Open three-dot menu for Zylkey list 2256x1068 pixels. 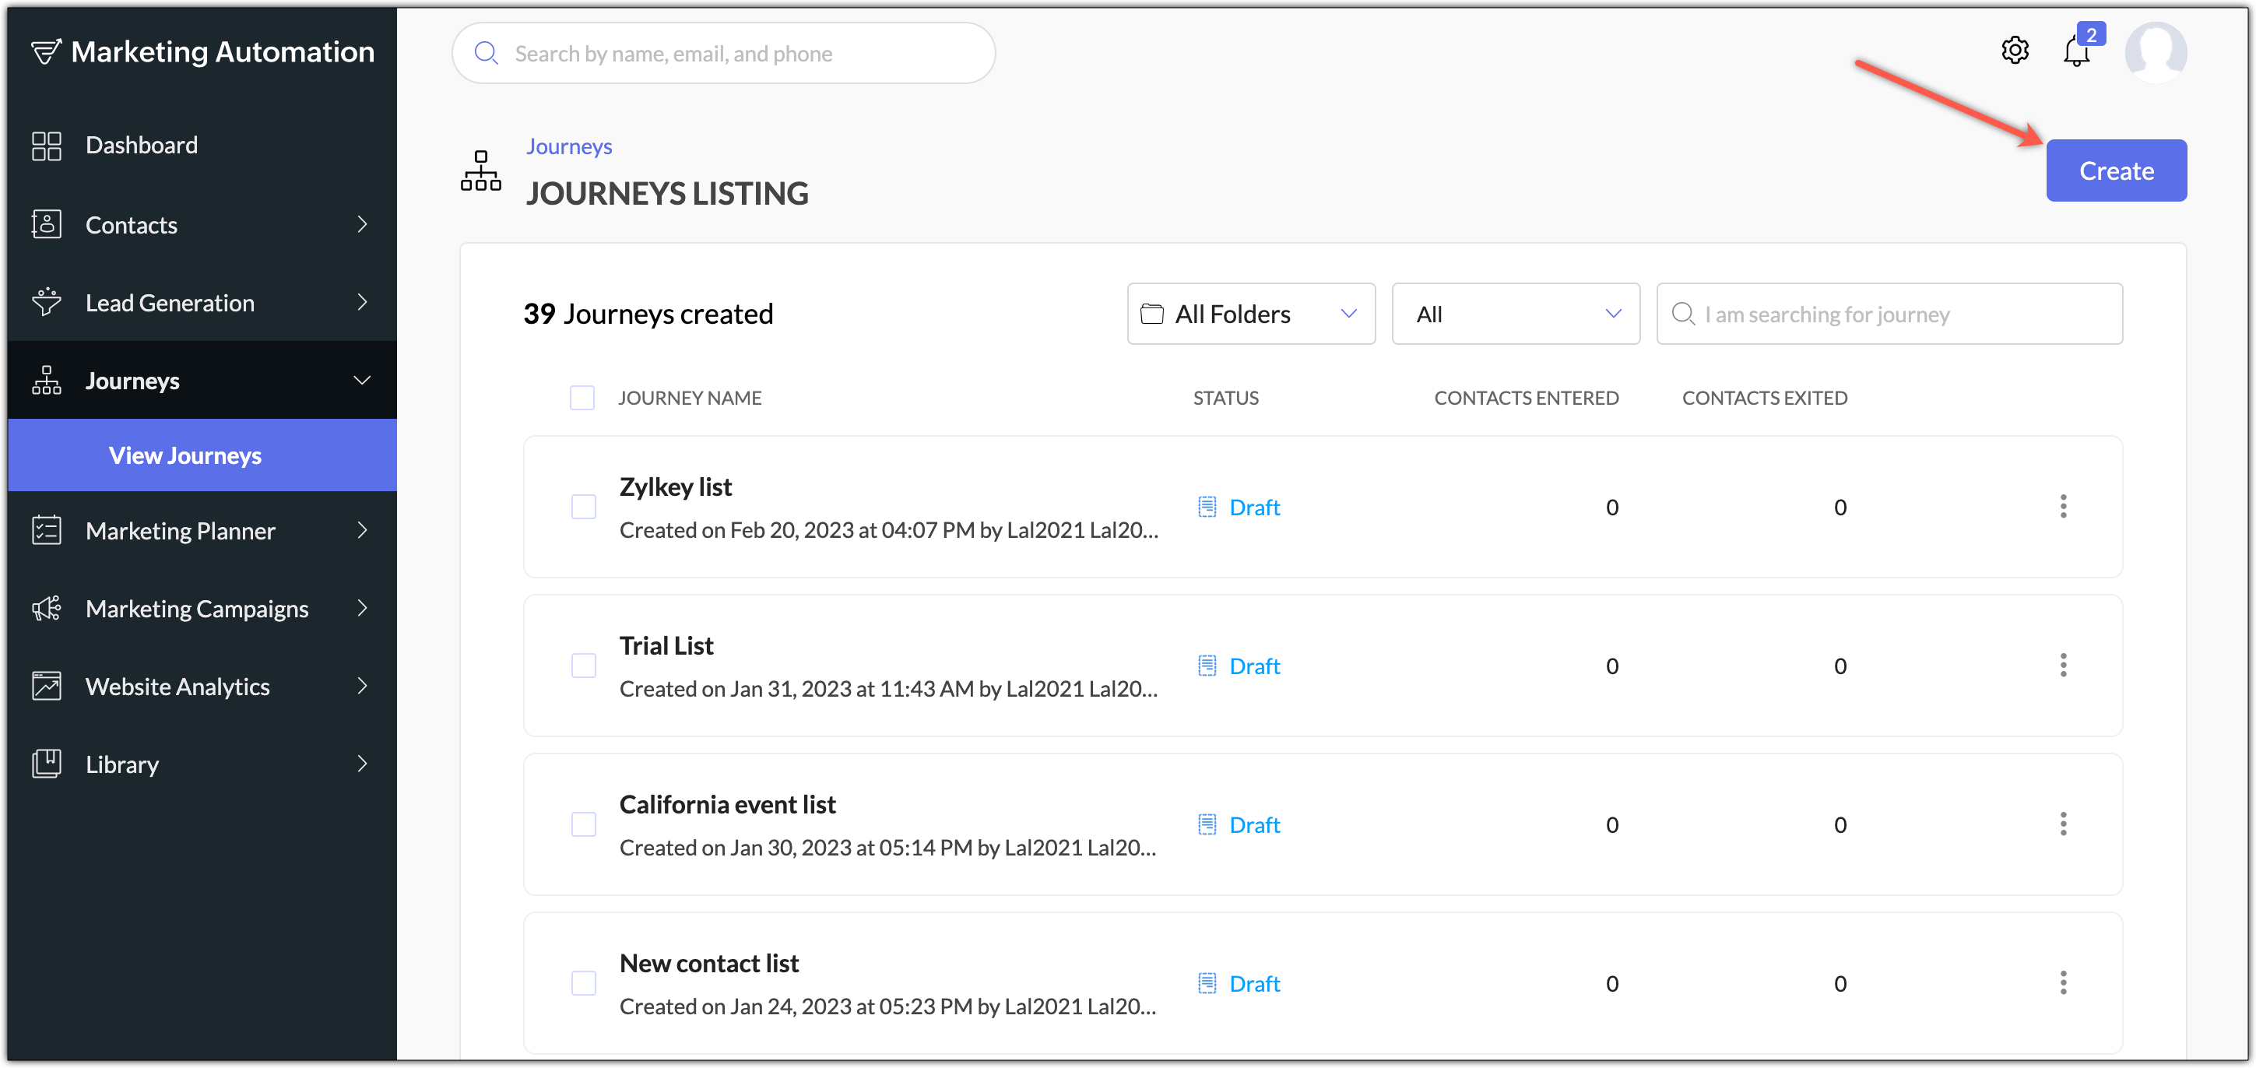tap(2062, 506)
